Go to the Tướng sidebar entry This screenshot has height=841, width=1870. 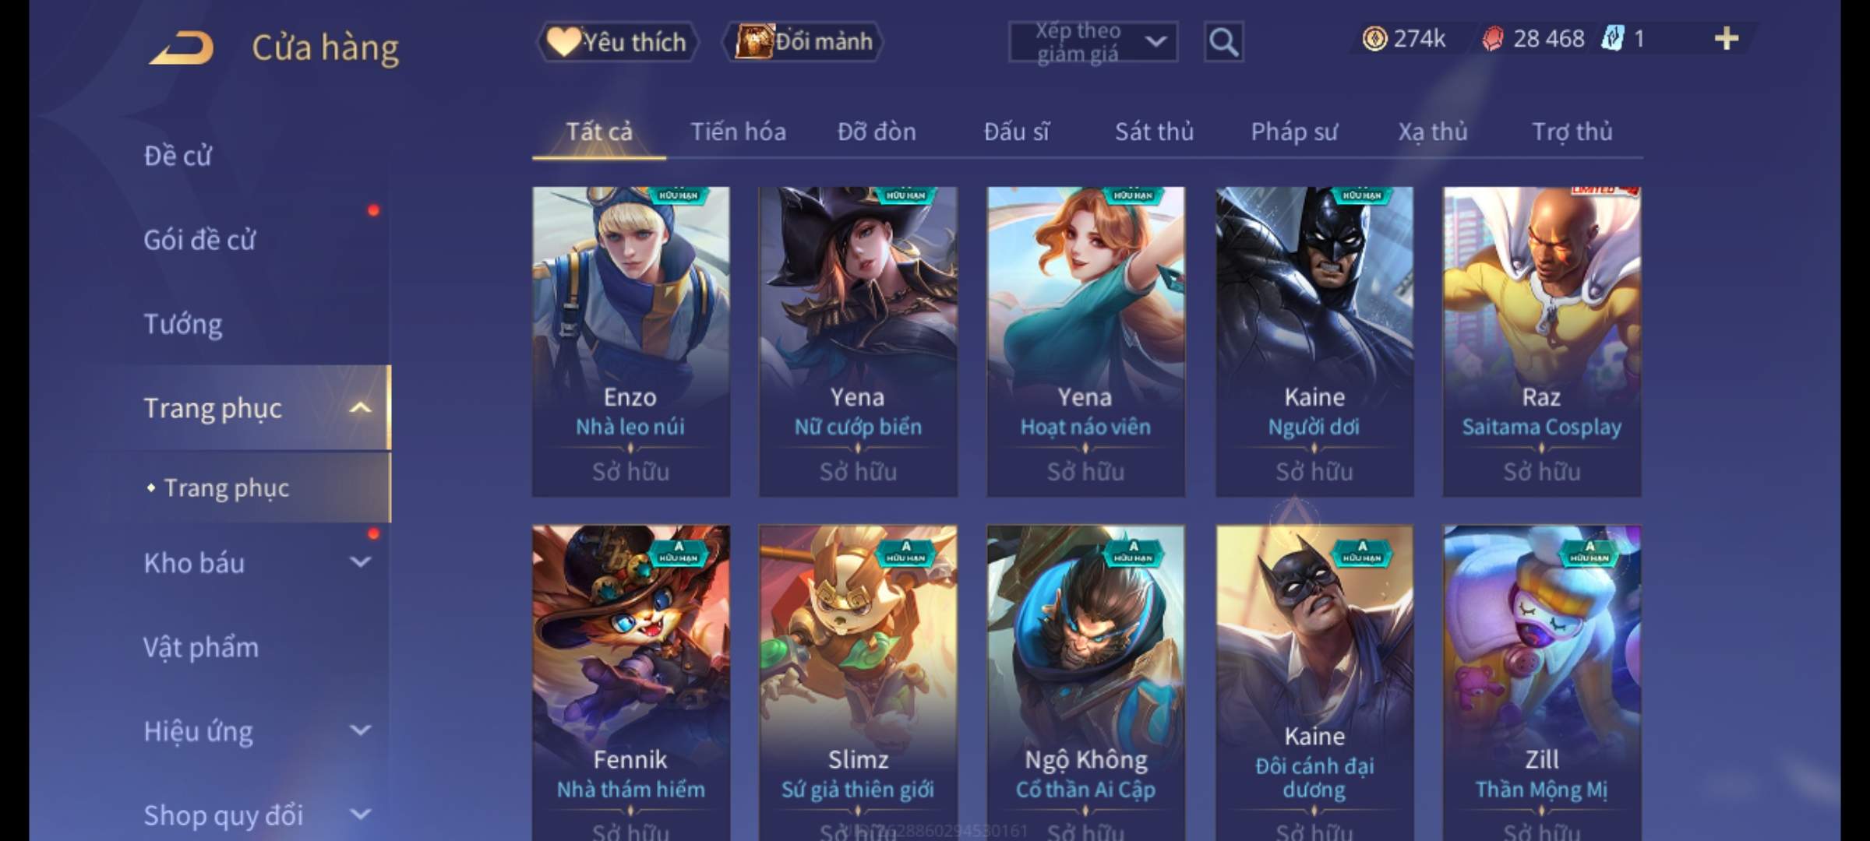(x=183, y=324)
